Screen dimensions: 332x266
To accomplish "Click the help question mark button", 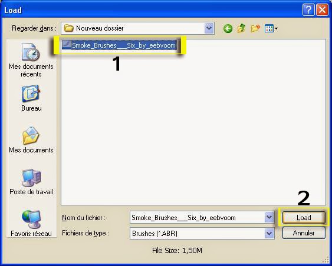I will [308, 10].
